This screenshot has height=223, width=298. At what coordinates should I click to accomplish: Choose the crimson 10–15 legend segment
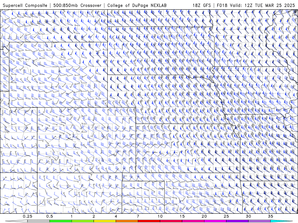[x=171, y=221]
